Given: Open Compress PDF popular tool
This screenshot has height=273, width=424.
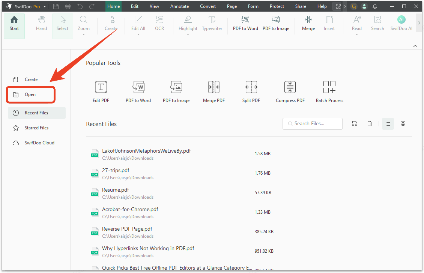Looking at the screenshot, I should 290,91.
